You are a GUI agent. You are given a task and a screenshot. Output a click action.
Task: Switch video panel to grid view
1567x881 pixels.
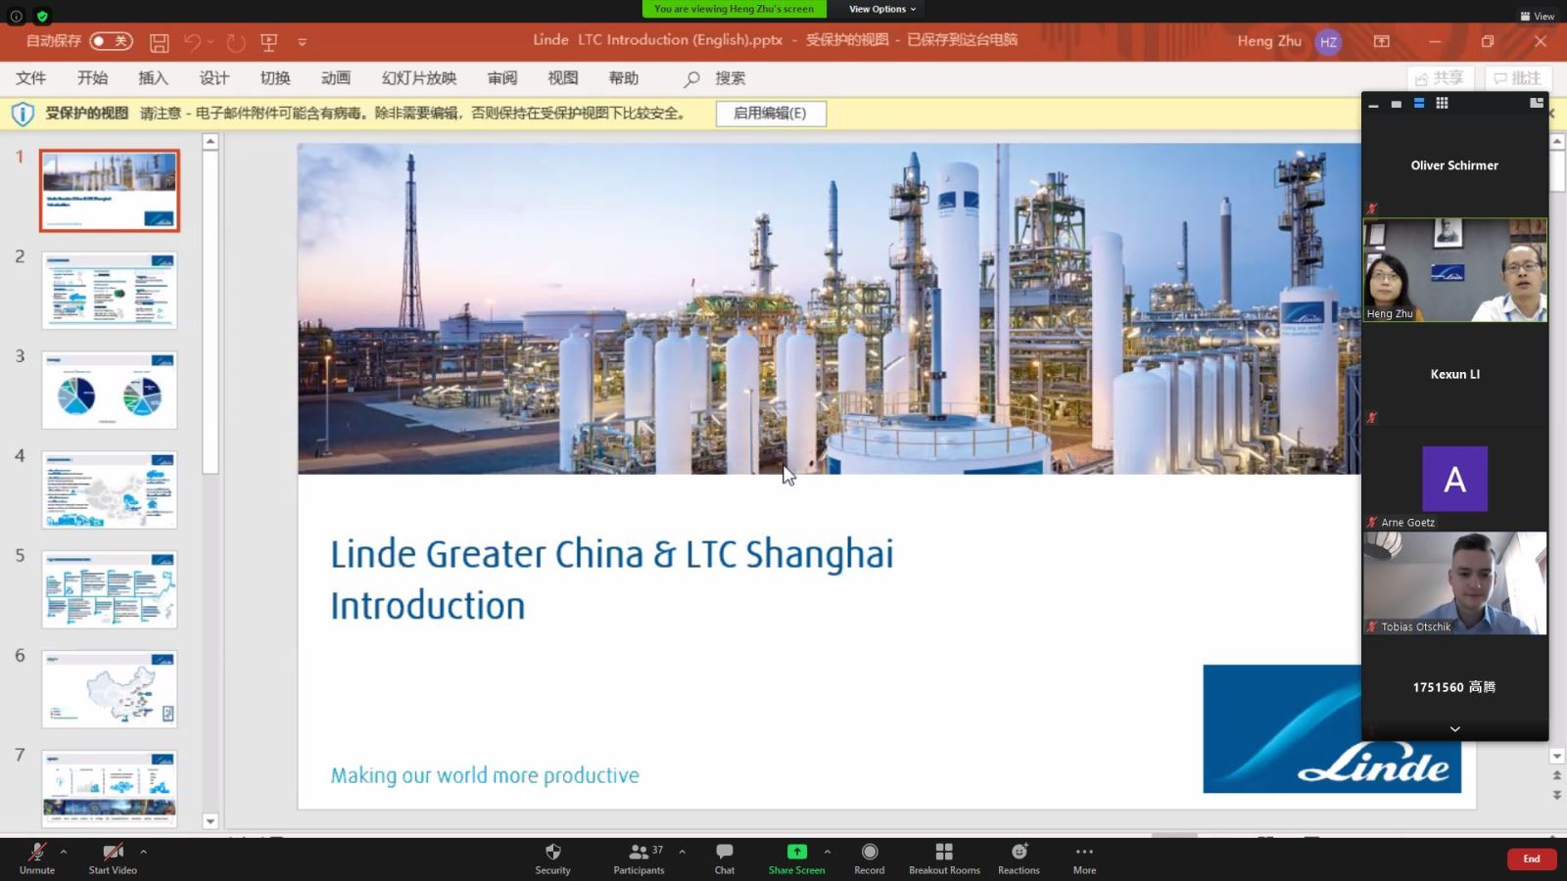pos(1442,103)
